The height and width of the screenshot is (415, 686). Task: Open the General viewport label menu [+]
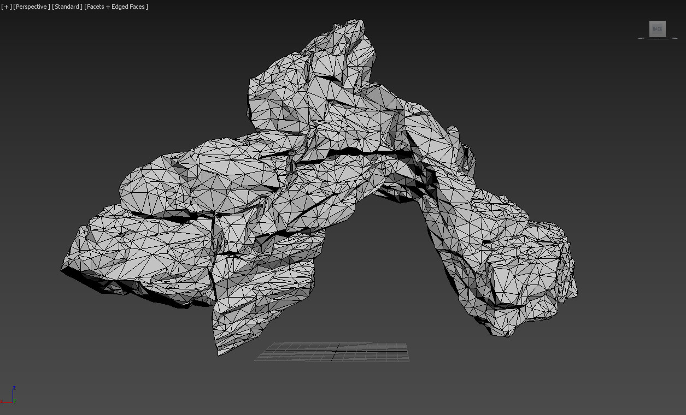(x=5, y=7)
